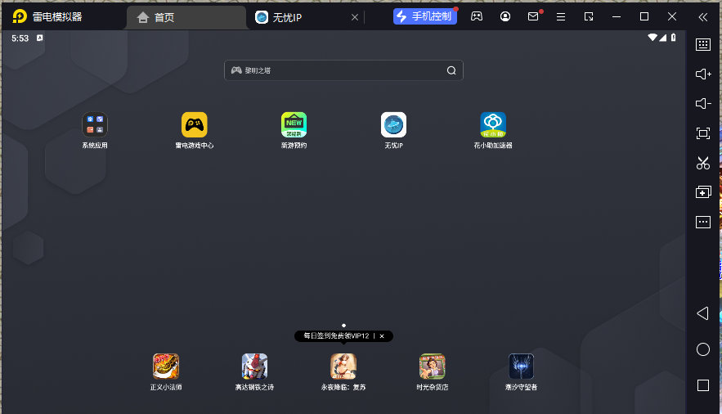This screenshot has width=722, height=414.
Task: Open the hamburger settings menu
Action: [x=561, y=17]
